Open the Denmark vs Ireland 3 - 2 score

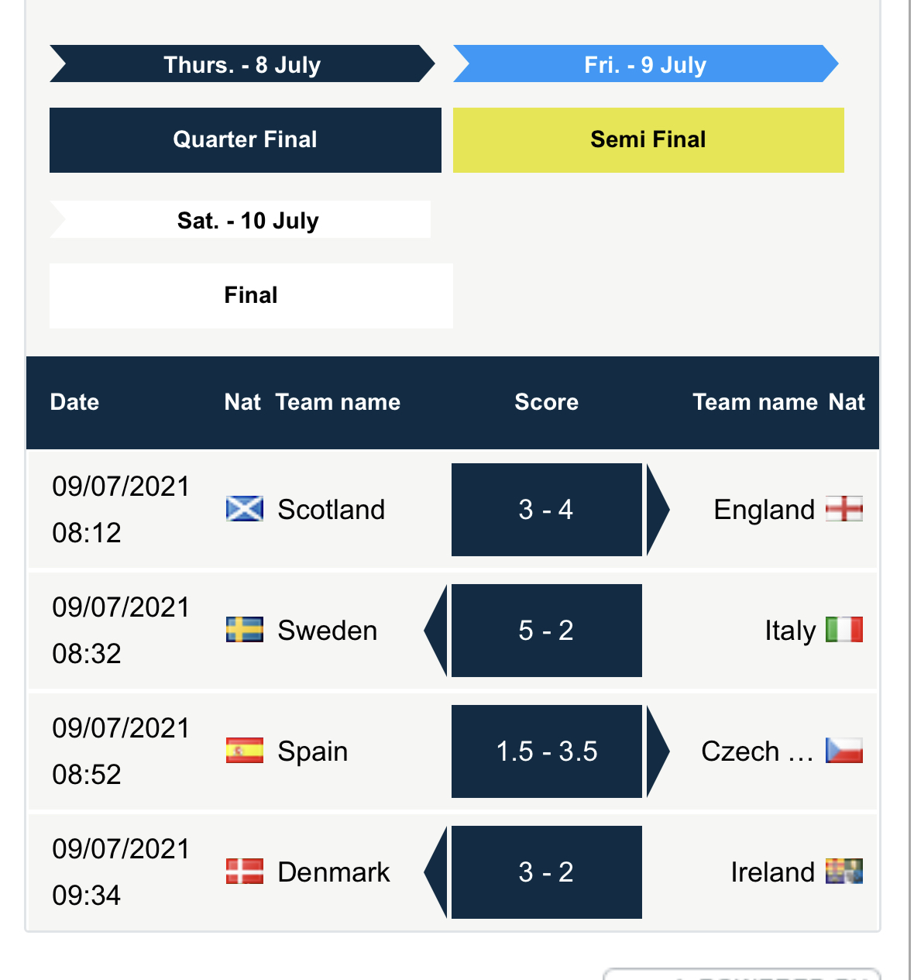[x=547, y=872]
